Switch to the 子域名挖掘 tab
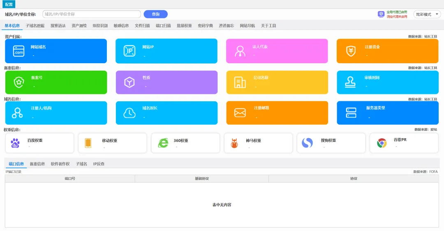The height and width of the screenshot is (231, 444). pyautogui.click(x=35, y=25)
